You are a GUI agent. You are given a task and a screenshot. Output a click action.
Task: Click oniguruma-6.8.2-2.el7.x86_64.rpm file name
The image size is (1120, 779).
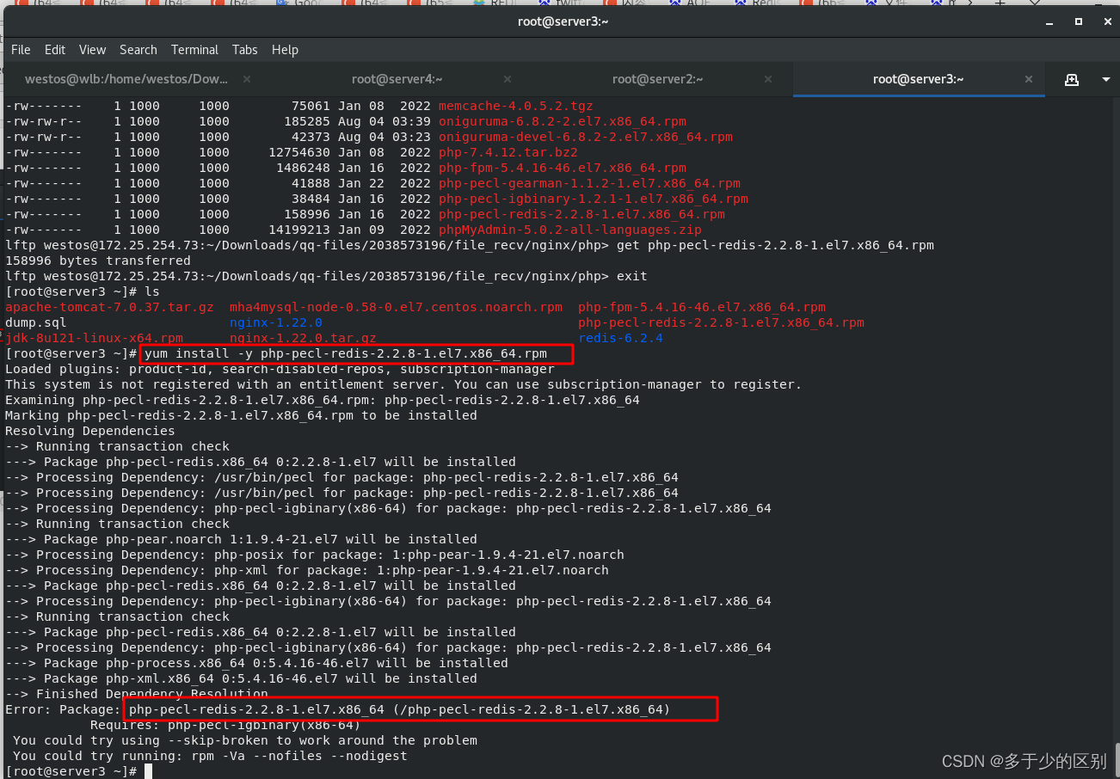[563, 121]
